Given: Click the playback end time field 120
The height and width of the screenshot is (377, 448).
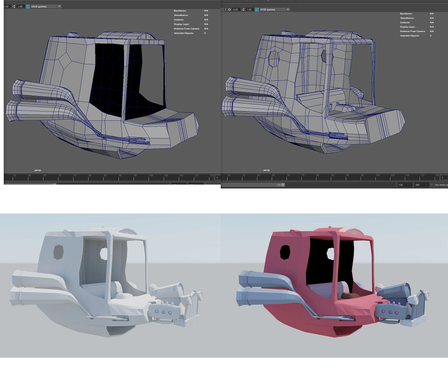Looking at the screenshot, I should pyautogui.click(x=405, y=185).
